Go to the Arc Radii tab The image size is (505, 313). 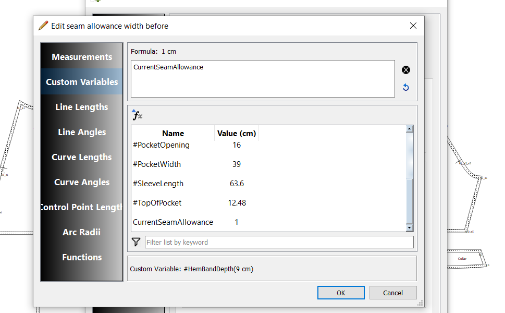pos(82,232)
